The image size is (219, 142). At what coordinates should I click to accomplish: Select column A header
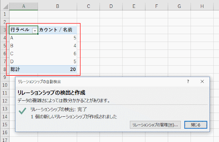pyautogui.click(x=23, y=6)
